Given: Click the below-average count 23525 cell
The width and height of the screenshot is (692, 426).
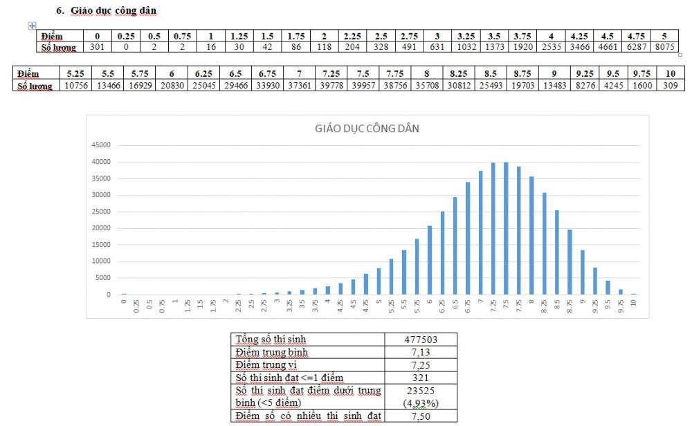Looking at the screenshot, I should tap(420, 391).
